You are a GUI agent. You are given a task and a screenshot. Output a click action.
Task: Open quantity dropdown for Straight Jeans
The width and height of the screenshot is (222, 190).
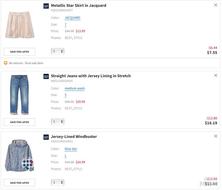[58, 122]
